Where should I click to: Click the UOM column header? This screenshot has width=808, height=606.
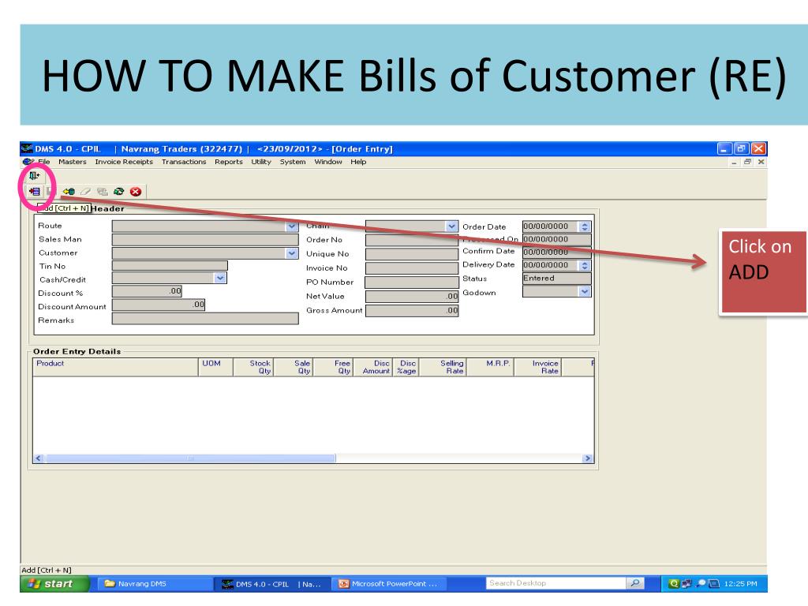[215, 367]
